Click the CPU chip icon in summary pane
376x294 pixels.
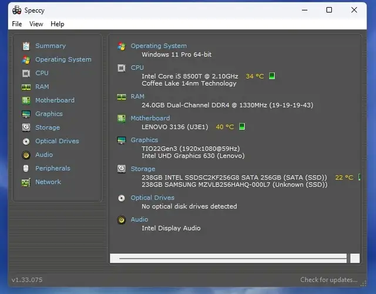(x=122, y=68)
